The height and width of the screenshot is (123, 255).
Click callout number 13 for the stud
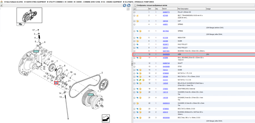coord(60,97)
